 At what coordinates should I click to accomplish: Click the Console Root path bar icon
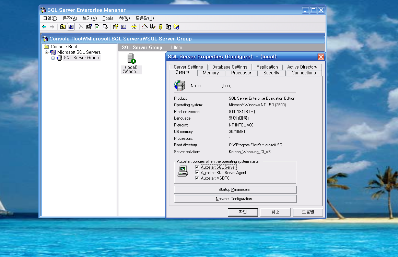tap(45, 38)
